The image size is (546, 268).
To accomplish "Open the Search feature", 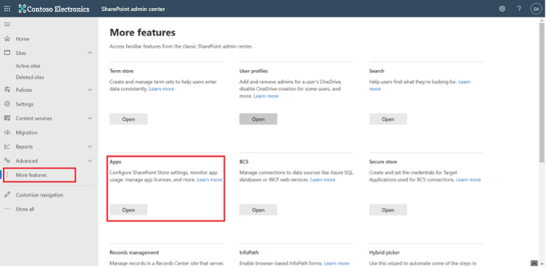I will (x=388, y=119).
